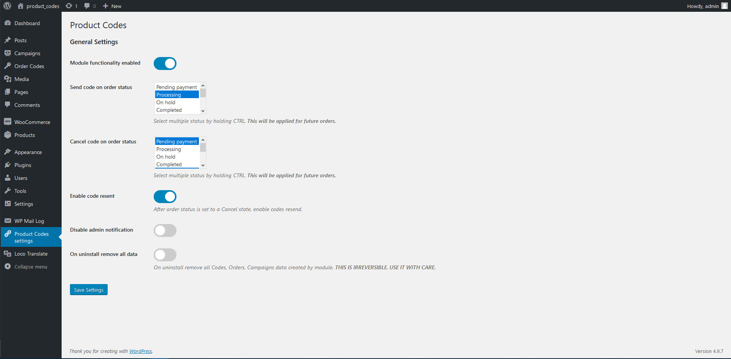Open the Plugins menu label
Viewport: 731px width, 359px height.
23,165
